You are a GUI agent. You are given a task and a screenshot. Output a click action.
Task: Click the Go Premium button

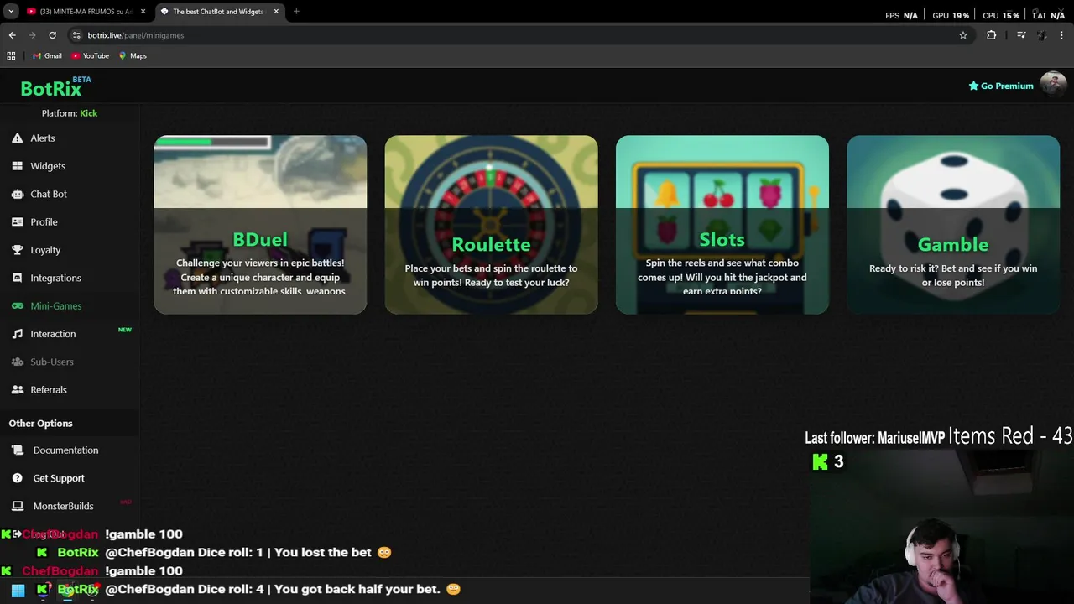[x=1001, y=86]
